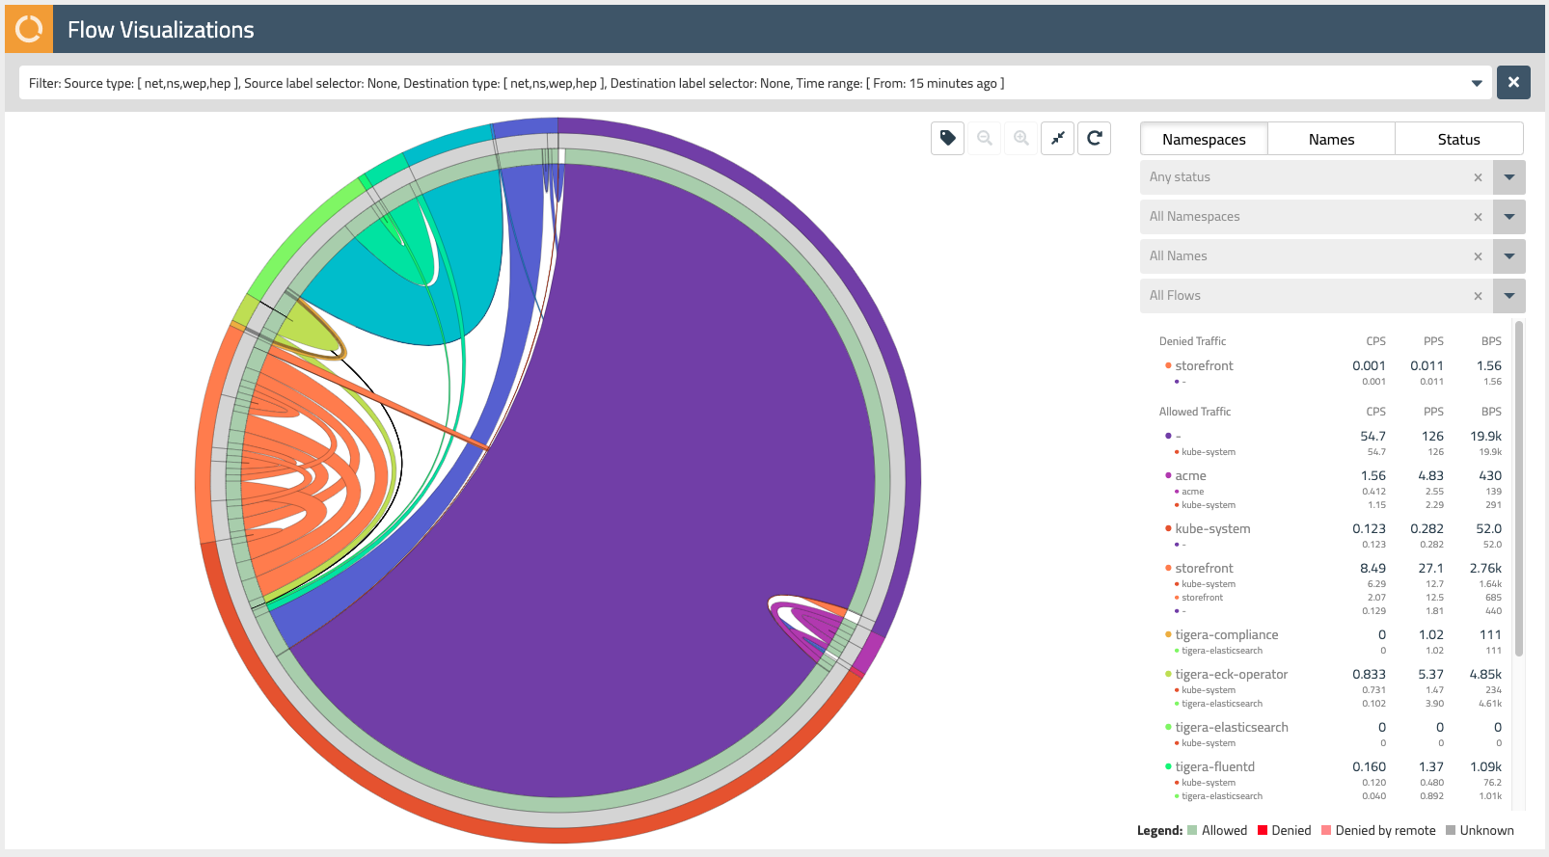Click the zoom in magnifier icon
1549x857 pixels.
(1021, 138)
